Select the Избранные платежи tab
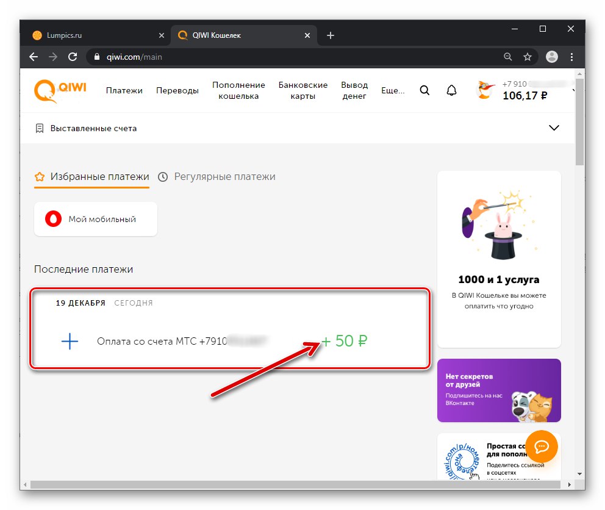This screenshot has height=510, width=605. [92, 177]
